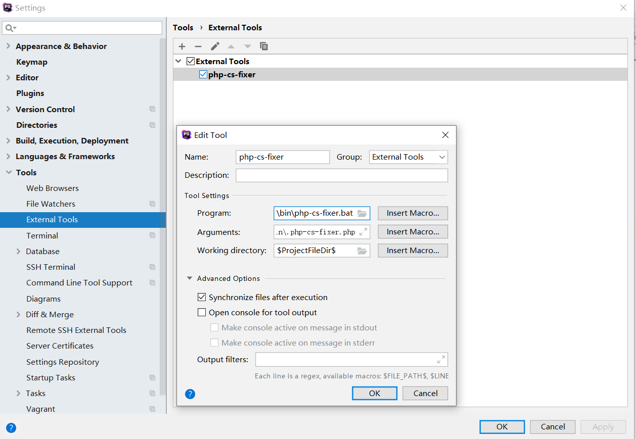
Task: Click Insert Macro for Working directory
Action: coord(413,251)
